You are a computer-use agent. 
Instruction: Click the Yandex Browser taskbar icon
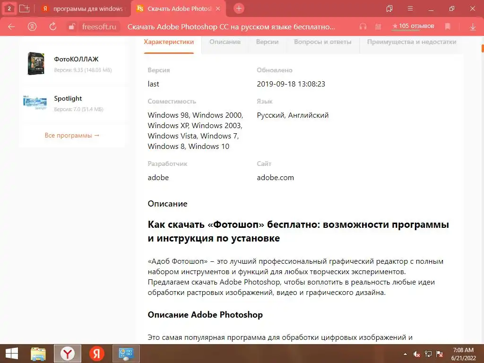click(x=68, y=354)
